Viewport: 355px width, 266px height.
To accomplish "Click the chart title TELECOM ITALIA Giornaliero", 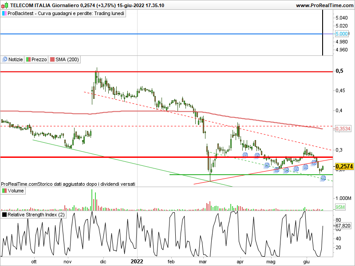I will pos(45,5).
